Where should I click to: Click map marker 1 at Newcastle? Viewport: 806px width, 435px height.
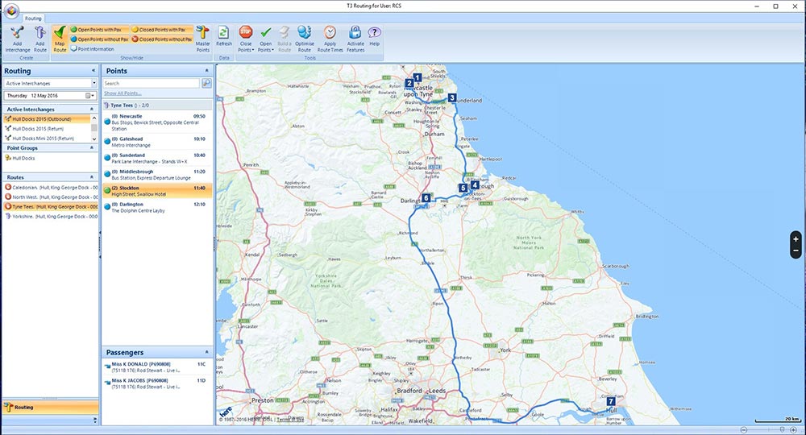pos(418,77)
